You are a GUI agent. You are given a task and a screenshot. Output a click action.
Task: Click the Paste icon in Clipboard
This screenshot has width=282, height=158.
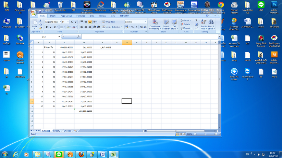35,23
